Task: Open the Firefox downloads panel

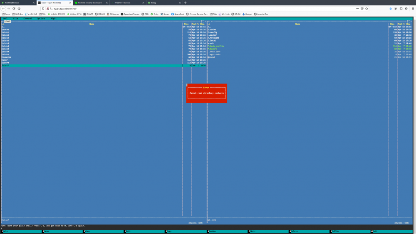Action: (x=391, y=8)
